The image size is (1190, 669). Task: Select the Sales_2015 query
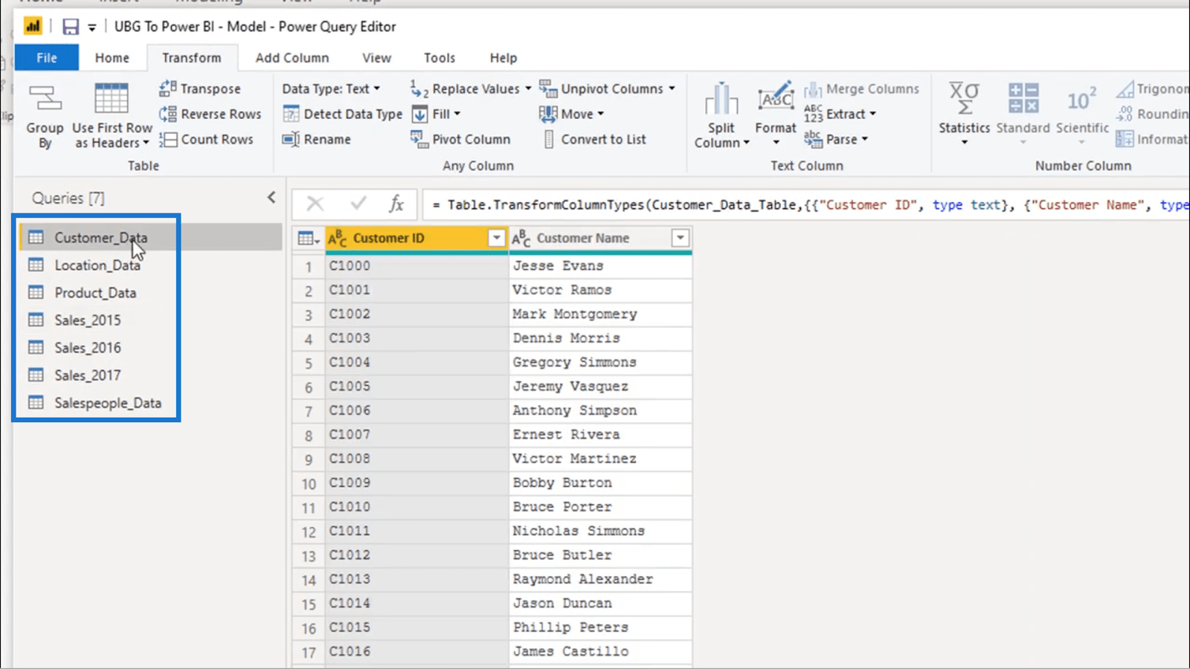(151, 320)
